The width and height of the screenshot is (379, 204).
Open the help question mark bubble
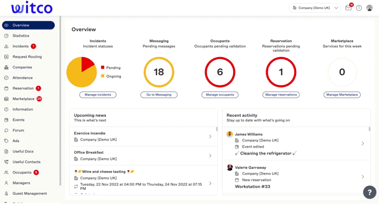[369, 192]
